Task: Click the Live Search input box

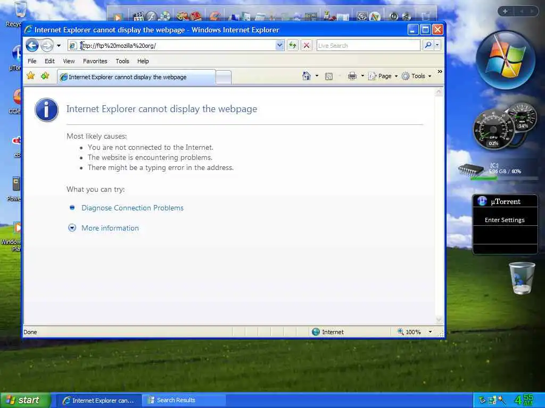Action: [x=368, y=46]
